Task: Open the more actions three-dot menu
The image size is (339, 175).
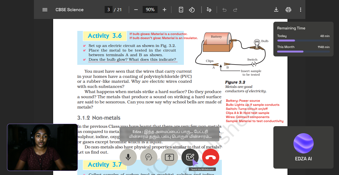Action: (300, 10)
